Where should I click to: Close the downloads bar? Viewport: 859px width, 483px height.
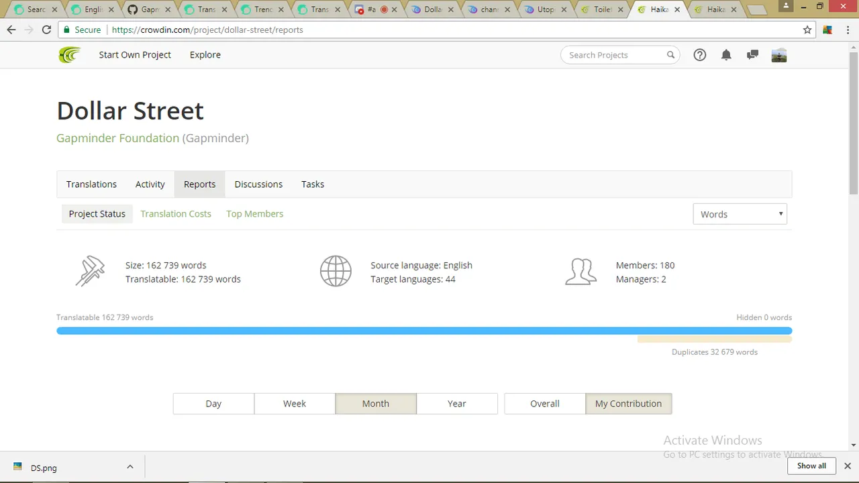[848, 466]
